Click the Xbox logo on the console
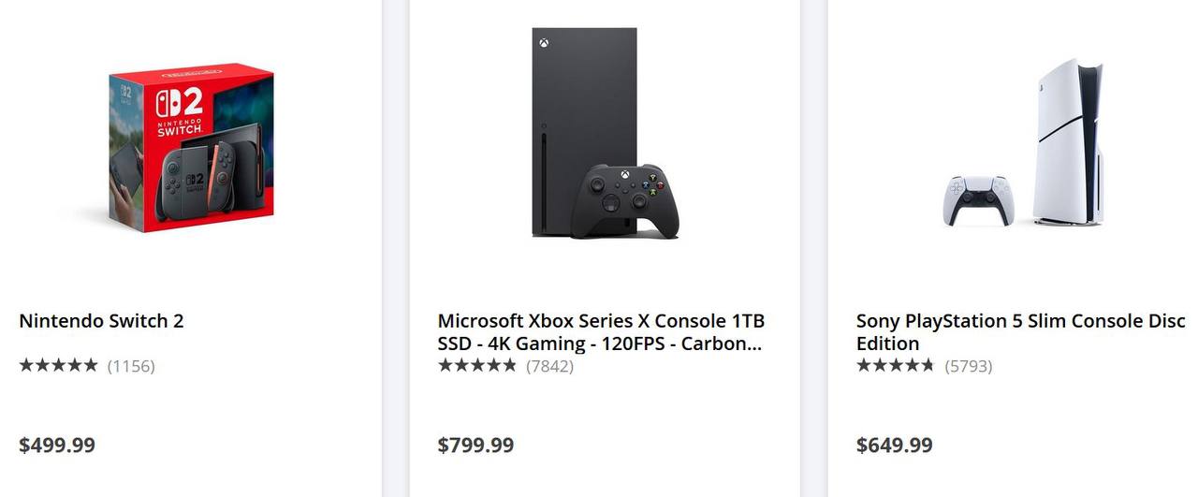Screen dimensions: 1198x497 541,42
